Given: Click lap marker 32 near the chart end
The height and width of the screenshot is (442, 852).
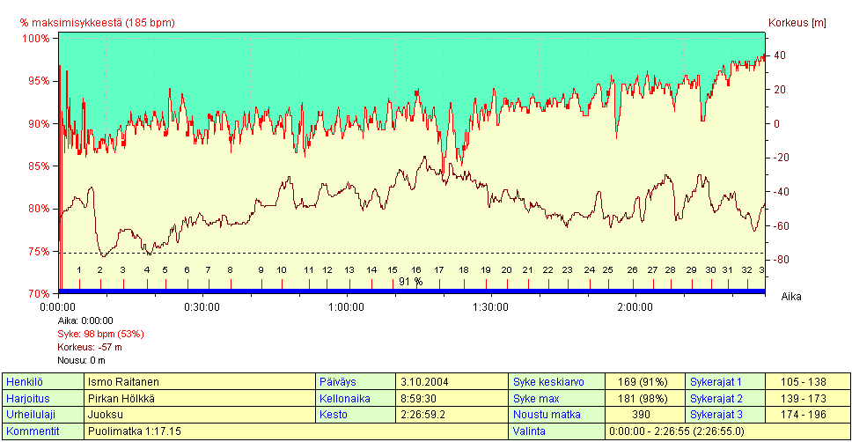Looking at the screenshot, I should pos(746,270).
